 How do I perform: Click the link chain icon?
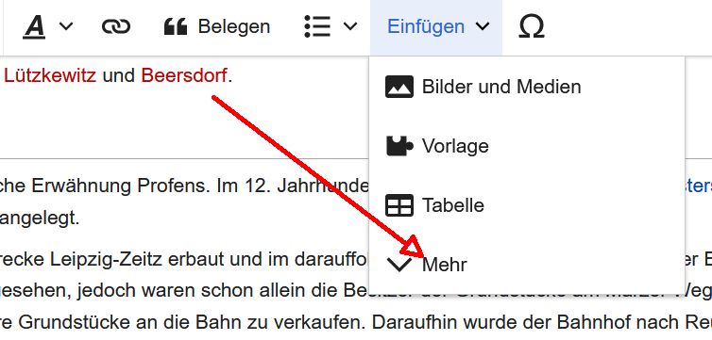pyautogui.click(x=116, y=26)
